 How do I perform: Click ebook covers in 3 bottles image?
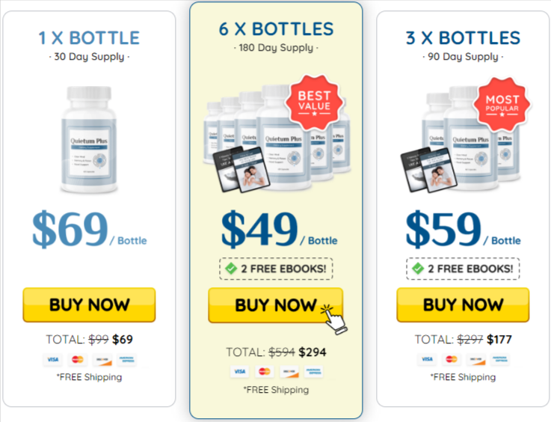click(x=428, y=170)
